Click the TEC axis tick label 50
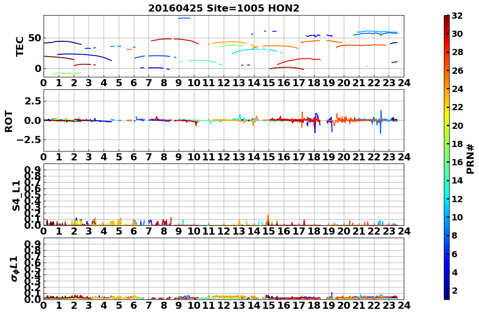The height and width of the screenshot is (315, 479). click(35, 38)
